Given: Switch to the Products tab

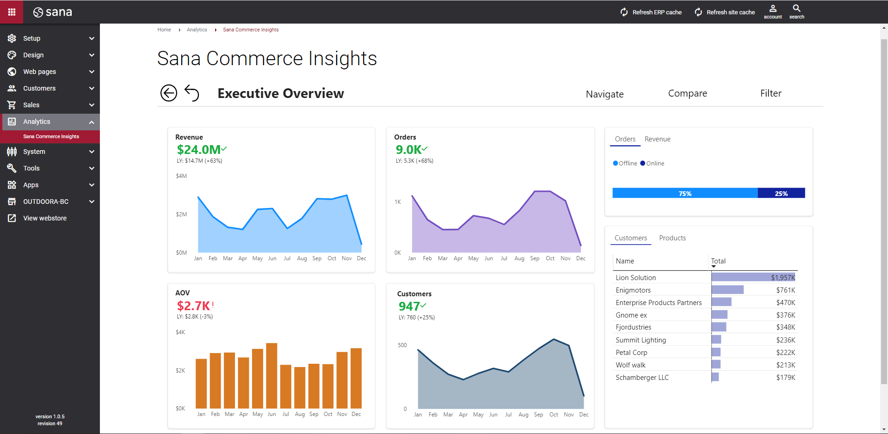Looking at the screenshot, I should (672, 238).
